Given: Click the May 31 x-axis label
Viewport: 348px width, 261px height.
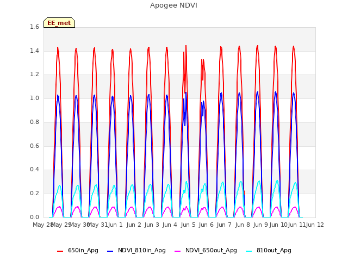Looking at the screenshot, I should point(97,225).
